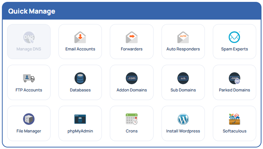Open the Manage DNS icon
The width and height of the screenshot is (263, 149).
tap(29, 37)
